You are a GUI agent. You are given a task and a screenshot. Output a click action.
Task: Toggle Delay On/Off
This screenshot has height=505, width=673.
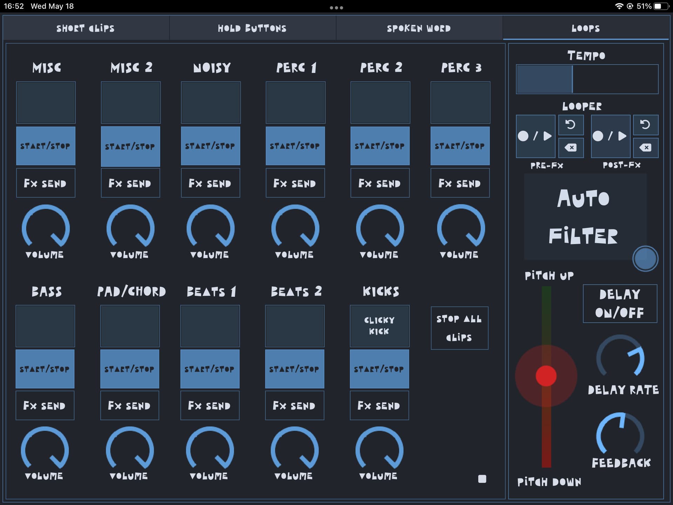click(620, 304)
